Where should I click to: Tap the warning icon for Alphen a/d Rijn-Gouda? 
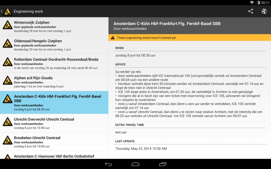(x=8, y=80)
